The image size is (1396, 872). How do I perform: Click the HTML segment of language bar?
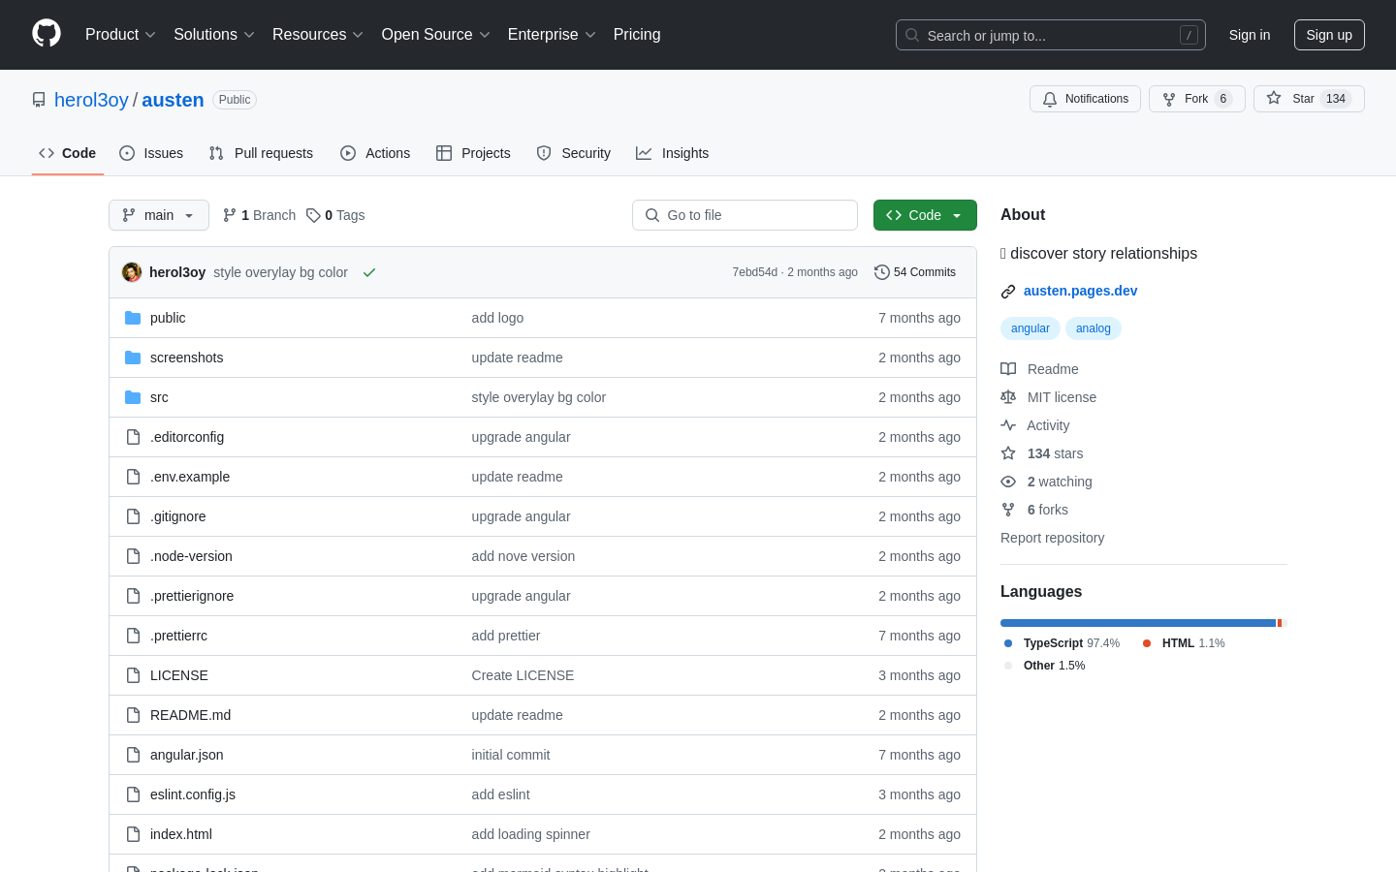pyautogui.click(x=1280, y=623)
